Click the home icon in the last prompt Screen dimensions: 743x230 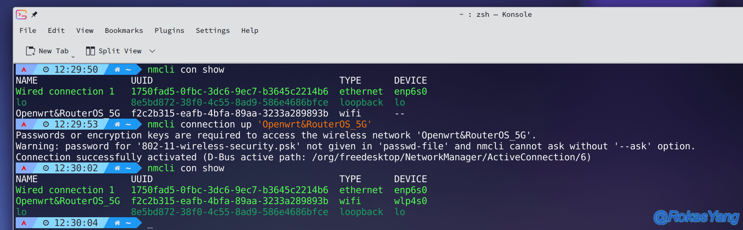click(x=117, y=223)
